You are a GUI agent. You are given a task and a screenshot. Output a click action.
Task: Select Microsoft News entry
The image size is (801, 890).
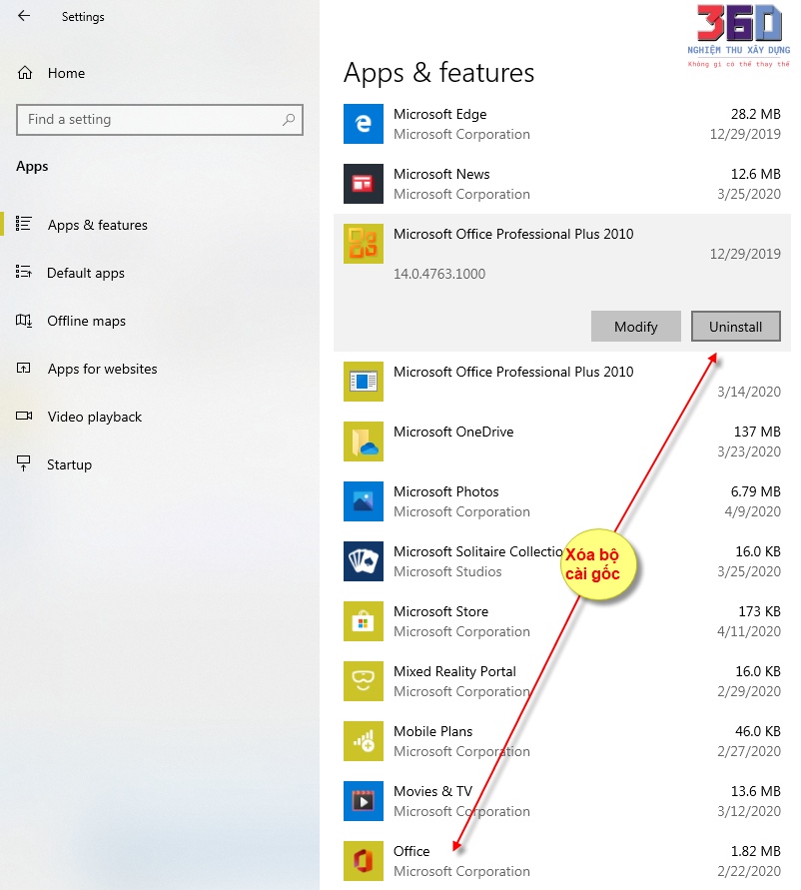pos(562,184)
